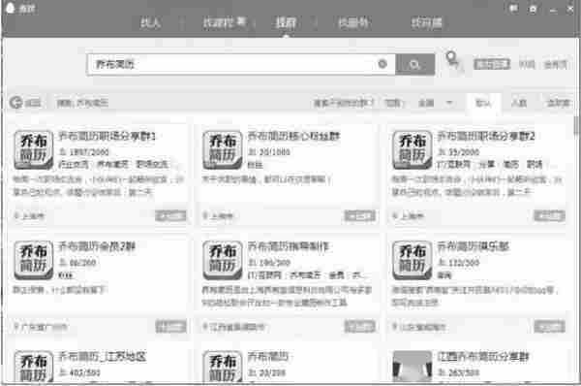Join group 乔布简历指导制作
Viewport: 581px width, 386px height.
[360, 326]
